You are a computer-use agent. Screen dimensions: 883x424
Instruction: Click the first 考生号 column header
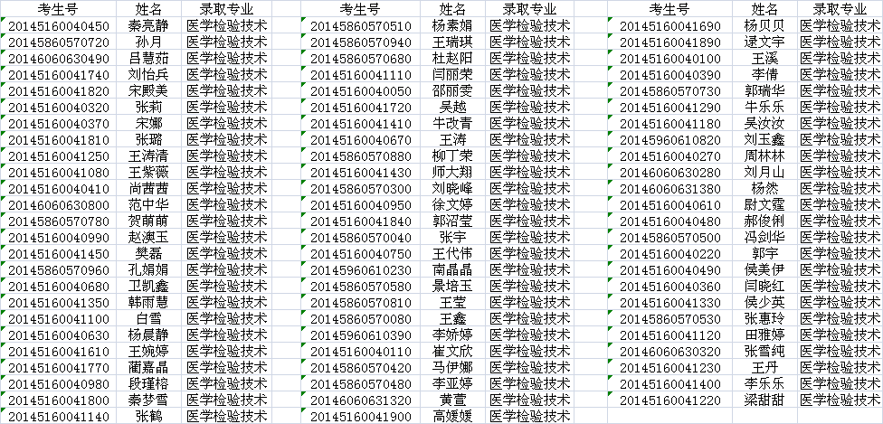coord(58,9)
